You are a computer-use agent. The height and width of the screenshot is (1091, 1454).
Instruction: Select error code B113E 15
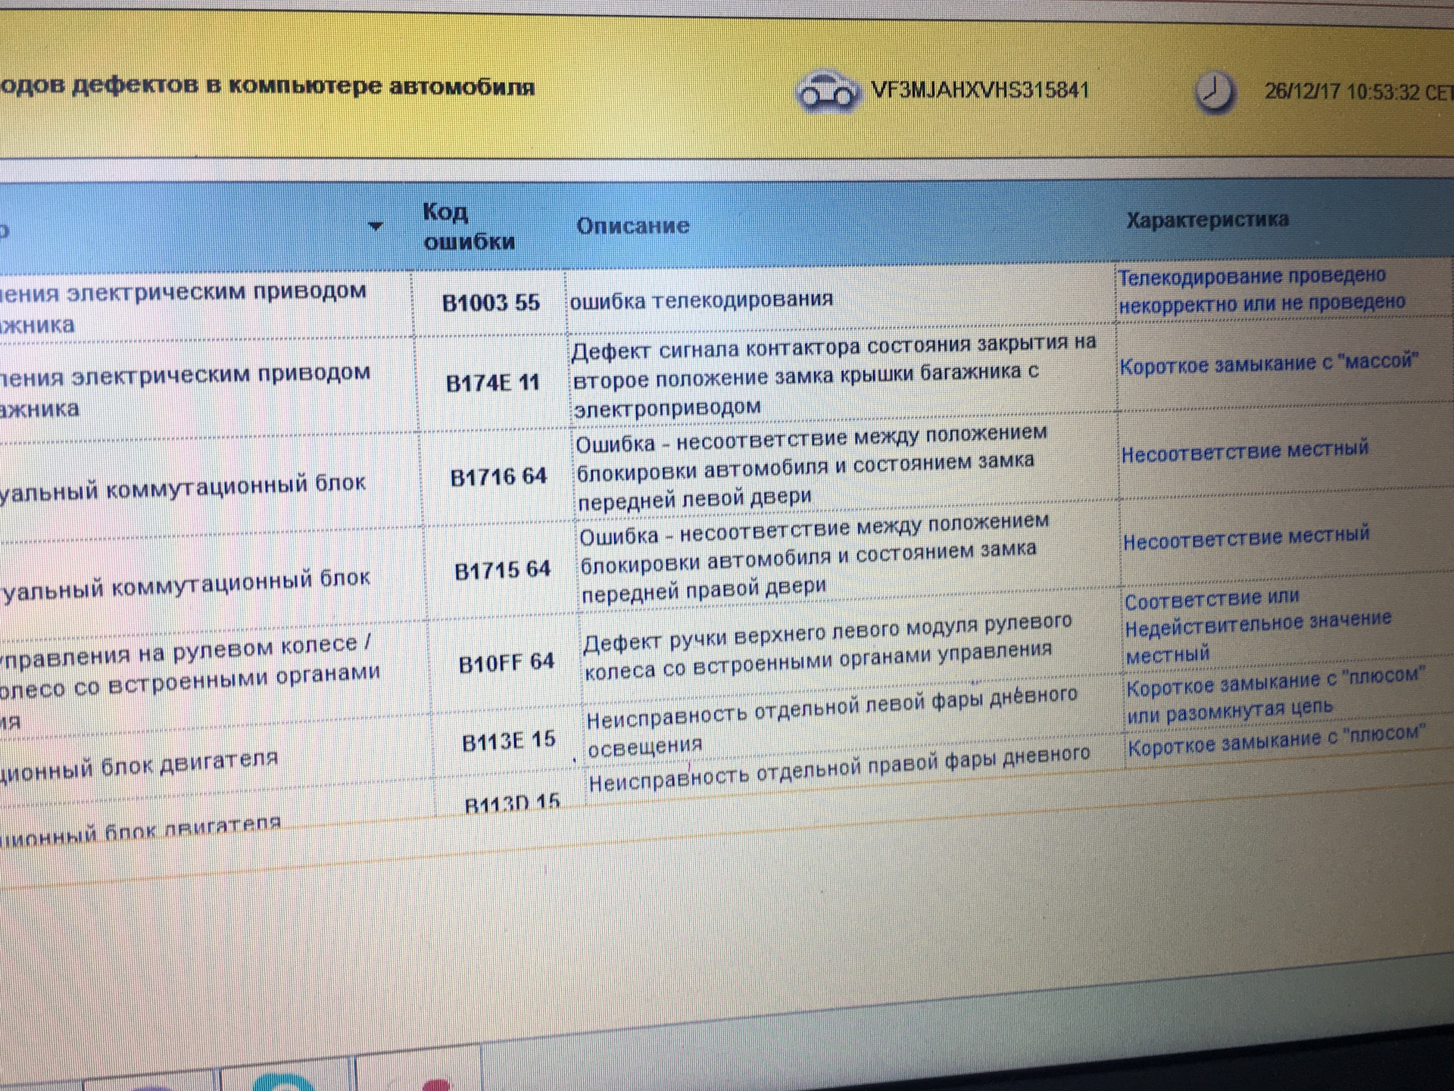click(509, 741)
